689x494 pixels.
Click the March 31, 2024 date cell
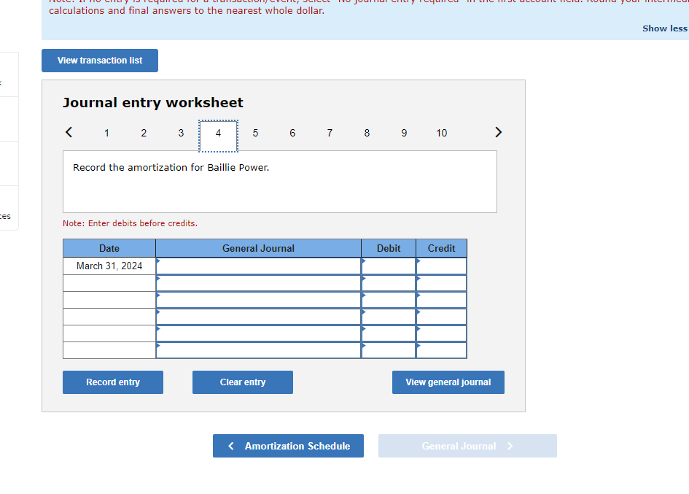[108, 266]
